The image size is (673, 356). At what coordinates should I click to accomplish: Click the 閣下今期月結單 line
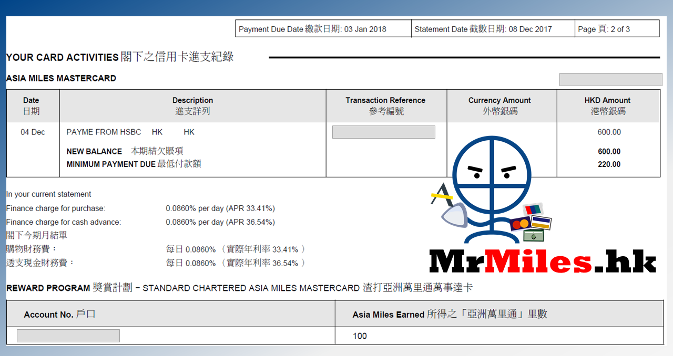pyautogui.click(x=36, y=235)
